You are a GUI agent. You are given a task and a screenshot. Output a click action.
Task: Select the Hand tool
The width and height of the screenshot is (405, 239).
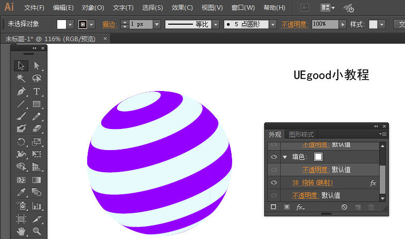click(21, 231)
